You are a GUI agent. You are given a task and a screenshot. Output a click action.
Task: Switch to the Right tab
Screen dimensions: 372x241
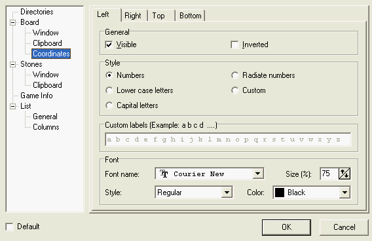pos(133,16)
